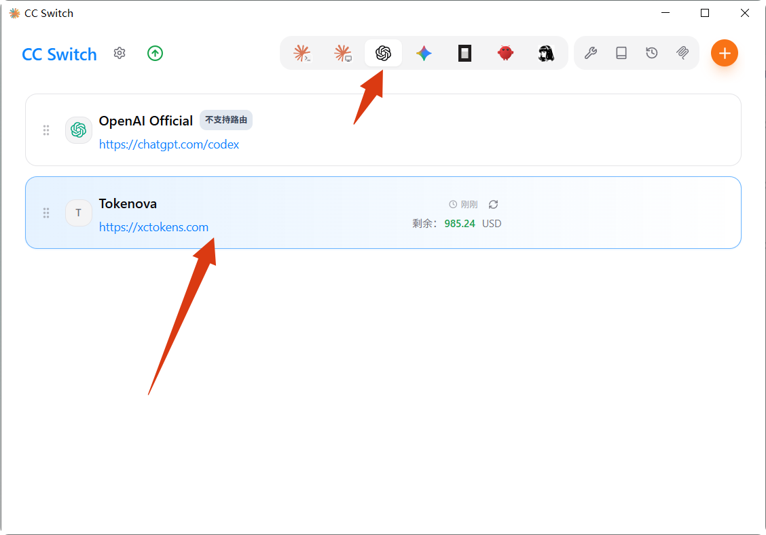Open the book icon in toolbar

click(621, 53)
